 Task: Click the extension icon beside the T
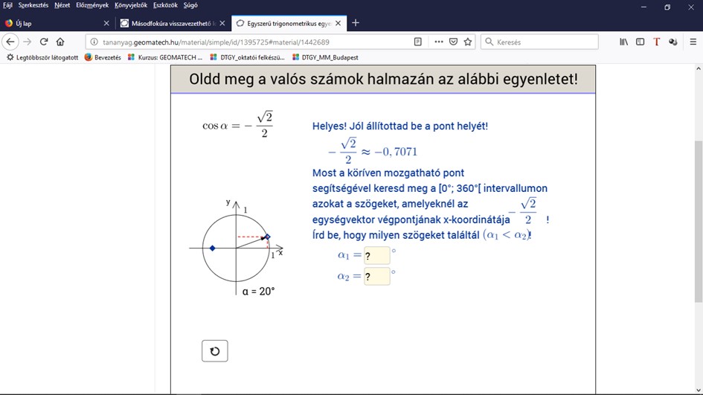(x=673, y=42)
